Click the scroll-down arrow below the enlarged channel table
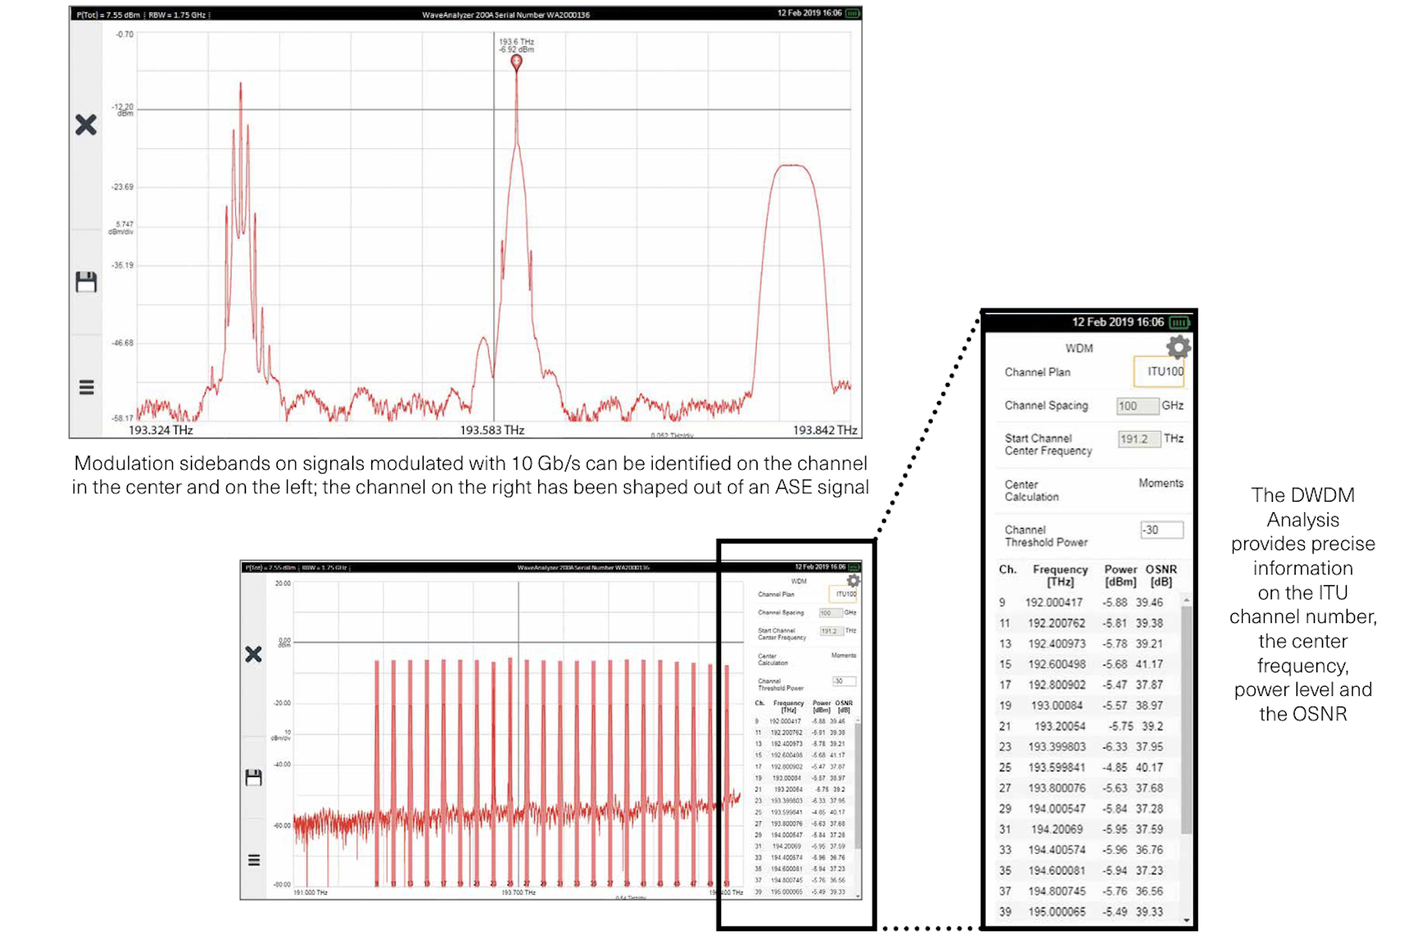The height and width of the screenshot is (938, 1412). 1187,920
